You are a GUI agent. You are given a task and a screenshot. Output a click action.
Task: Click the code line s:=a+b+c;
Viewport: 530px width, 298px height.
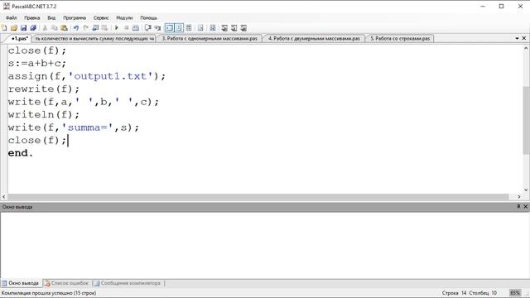[37, 64]
